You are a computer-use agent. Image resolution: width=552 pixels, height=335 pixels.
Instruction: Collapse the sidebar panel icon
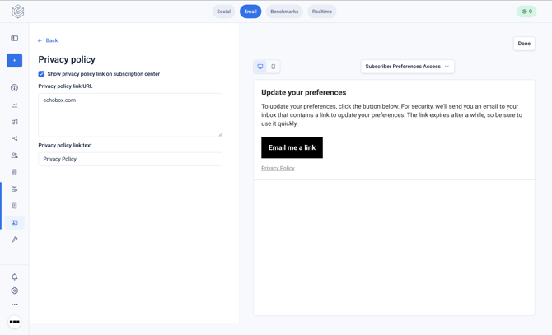(x=15, y=39)
